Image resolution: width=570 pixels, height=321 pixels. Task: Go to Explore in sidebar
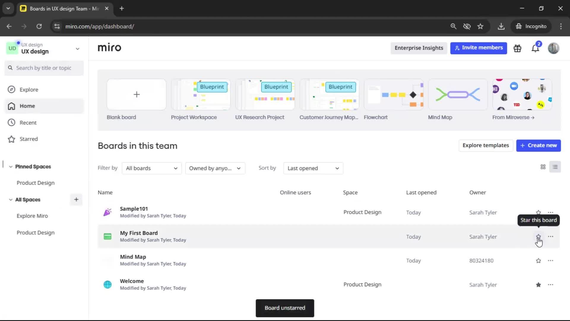(44, 89)
